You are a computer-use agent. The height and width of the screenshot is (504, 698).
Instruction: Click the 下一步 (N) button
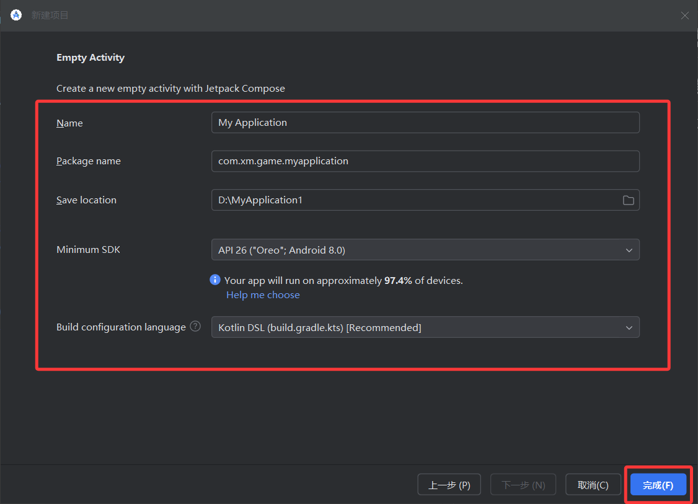[x=523, y=485]
